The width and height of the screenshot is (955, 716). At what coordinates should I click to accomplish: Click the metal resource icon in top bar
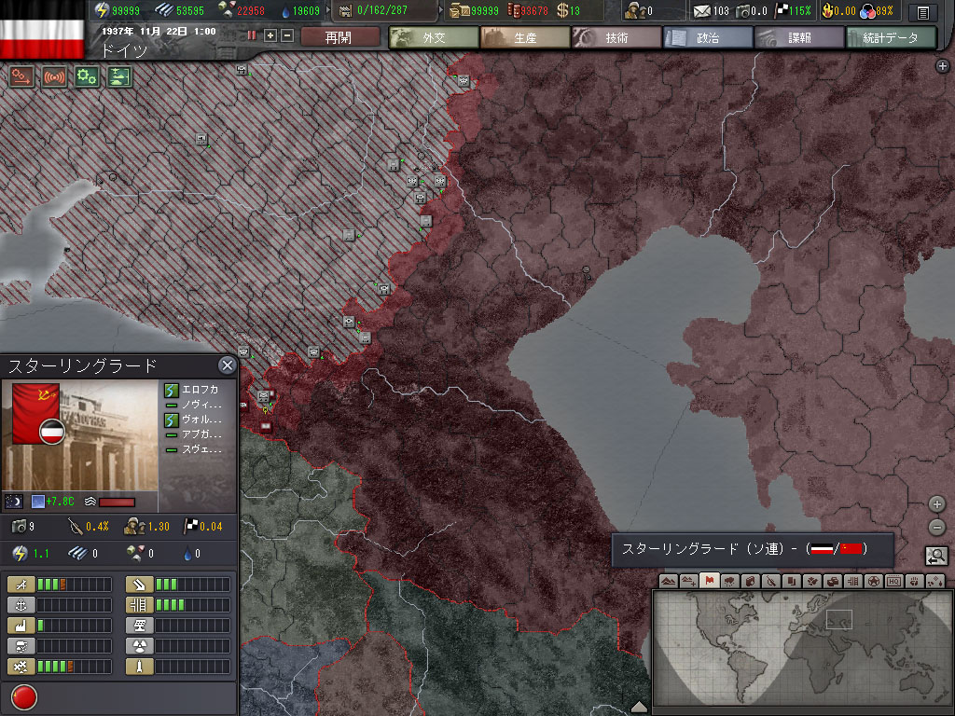[164, 10]
